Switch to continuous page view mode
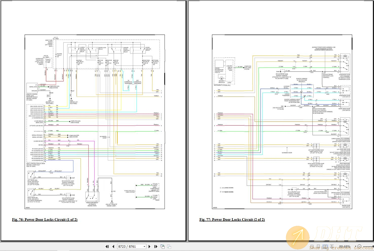This screenshot has width=374, height=251. point(318,246)
